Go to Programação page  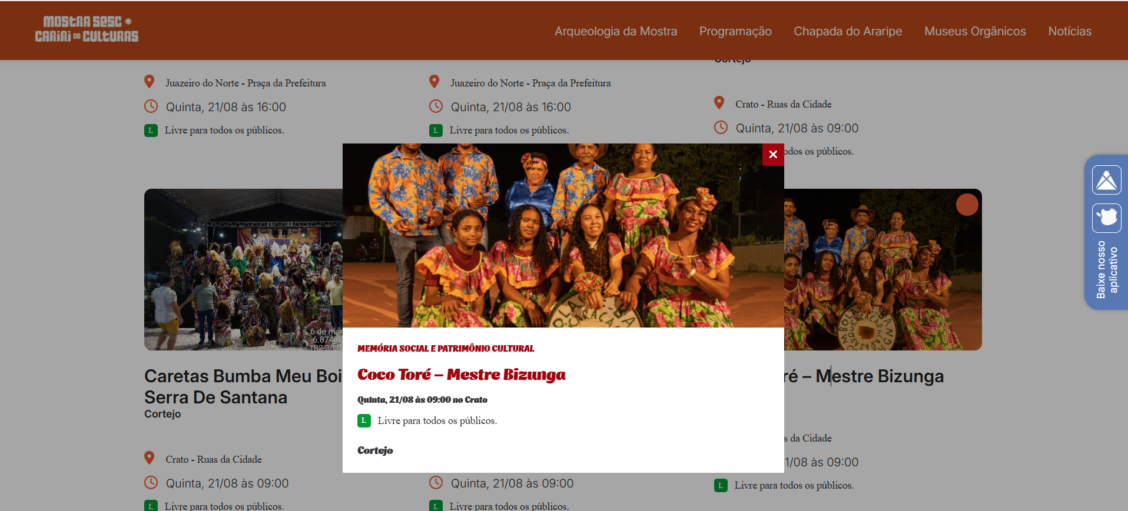[735, 31]
